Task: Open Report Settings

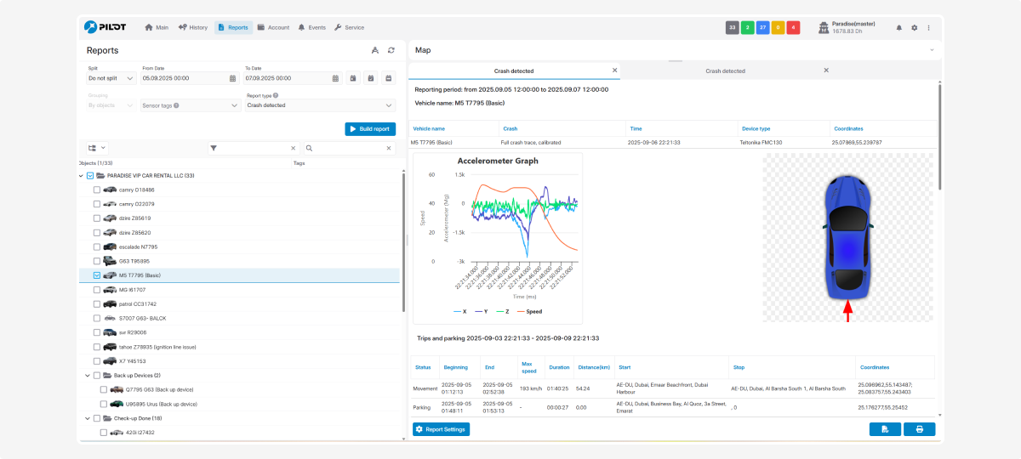Action: (x=441, y=429)
